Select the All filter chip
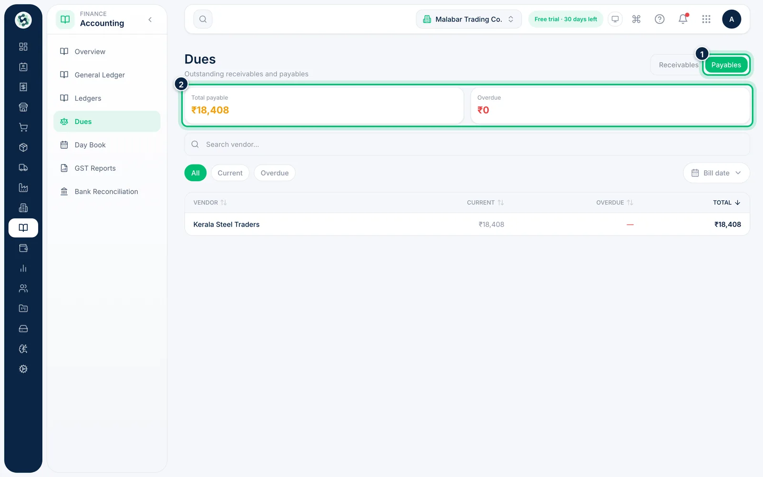Viewport: 763px width, 477px height. (x=196, y=173)
